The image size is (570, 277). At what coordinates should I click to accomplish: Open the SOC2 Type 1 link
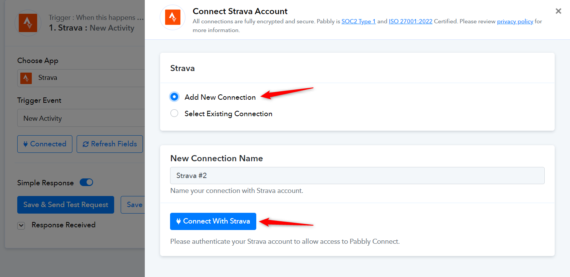pos(359,21)
